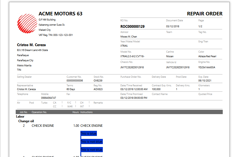
Task: Click the REPAIR ORDER title
Action: point(204,14)
